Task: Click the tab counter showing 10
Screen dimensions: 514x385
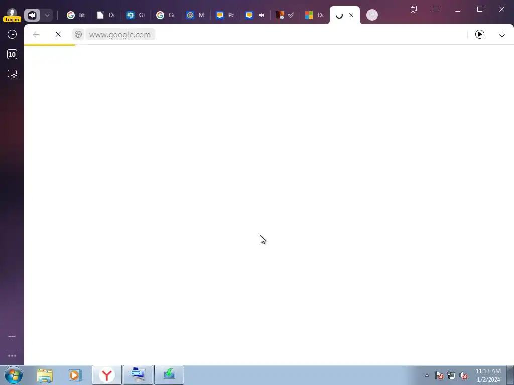Action: coord(12,54)
